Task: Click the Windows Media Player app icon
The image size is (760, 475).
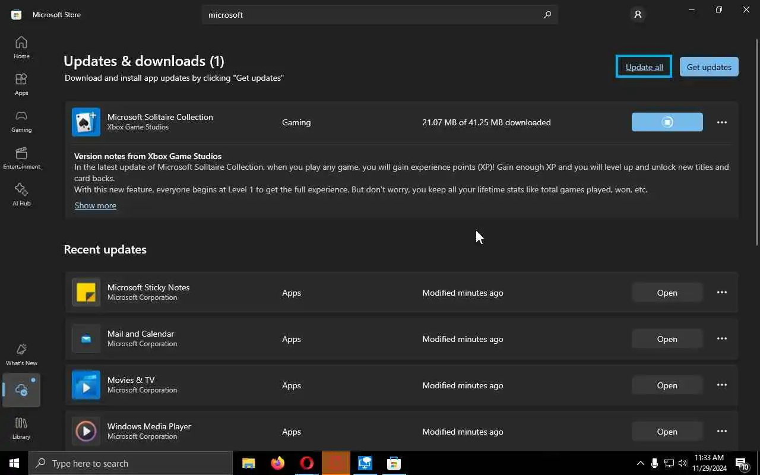Action: tap(86, 432)
